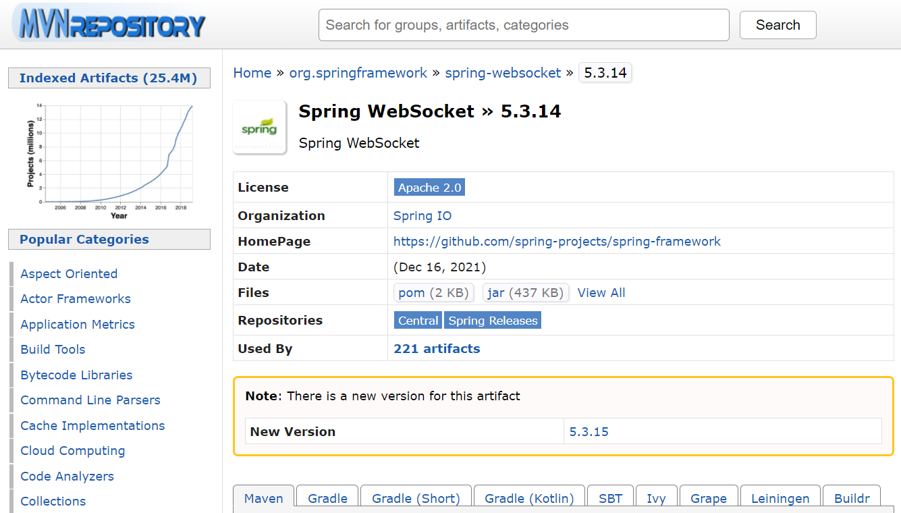901x513 pixels.
Task: Click the Spring WebSocket logo thumbnail
Action: [x=259, y=127]
